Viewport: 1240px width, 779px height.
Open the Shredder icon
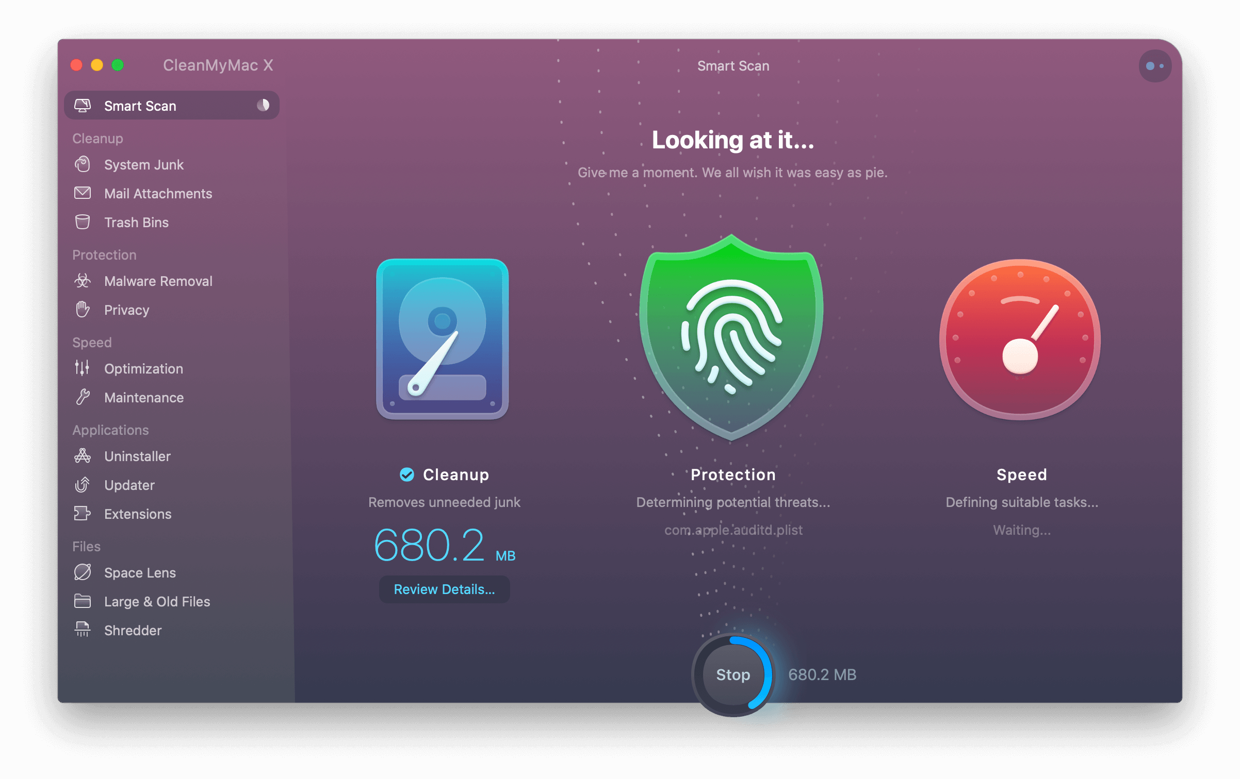pyautogui.click(x=83, y=630)
